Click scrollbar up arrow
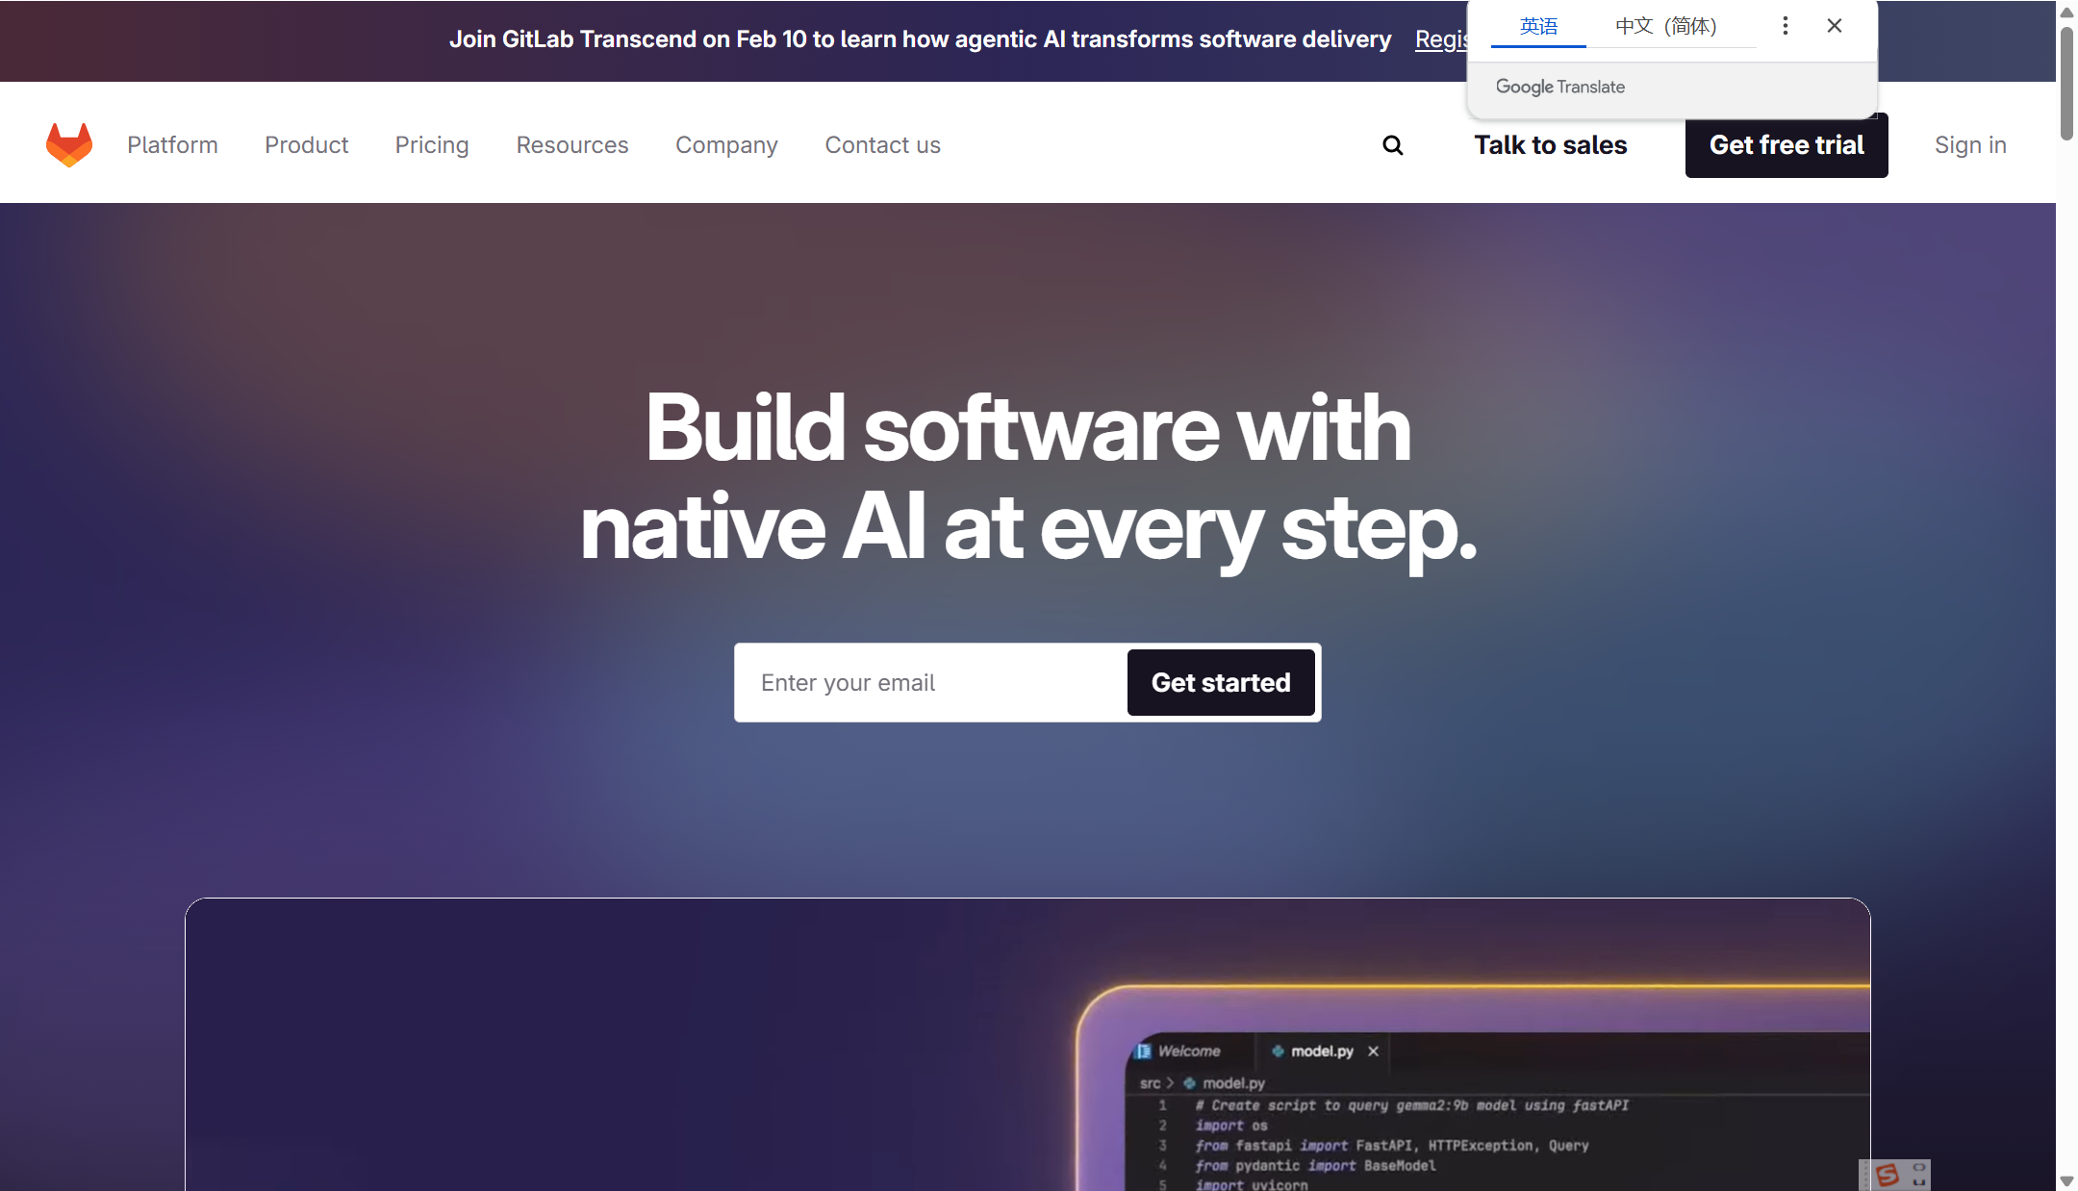This screenshot has width=2078, height=1191. pos(2066,12)
